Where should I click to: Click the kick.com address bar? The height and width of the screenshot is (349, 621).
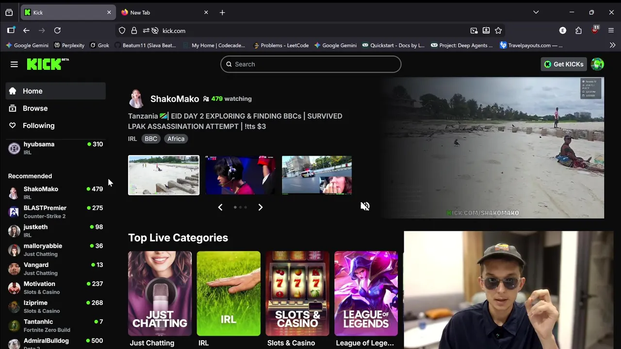pos(310,31)
